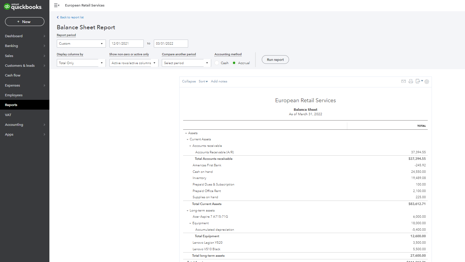Screen dimensions: 465x262
Task: Expand the Dashboard submenu chevron
Action: coord(44,36)
